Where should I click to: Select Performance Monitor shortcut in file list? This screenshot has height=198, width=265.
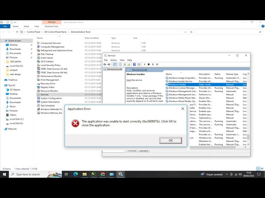(51, 76)
